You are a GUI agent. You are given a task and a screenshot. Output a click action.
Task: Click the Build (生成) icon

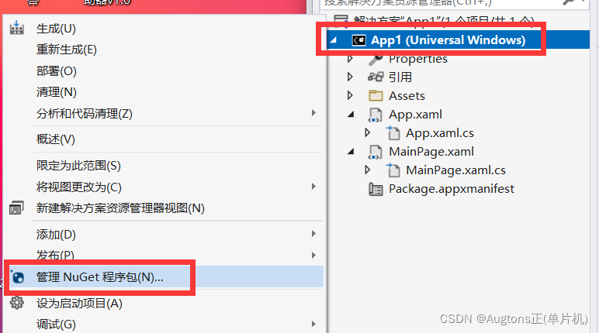pos(17,28)
